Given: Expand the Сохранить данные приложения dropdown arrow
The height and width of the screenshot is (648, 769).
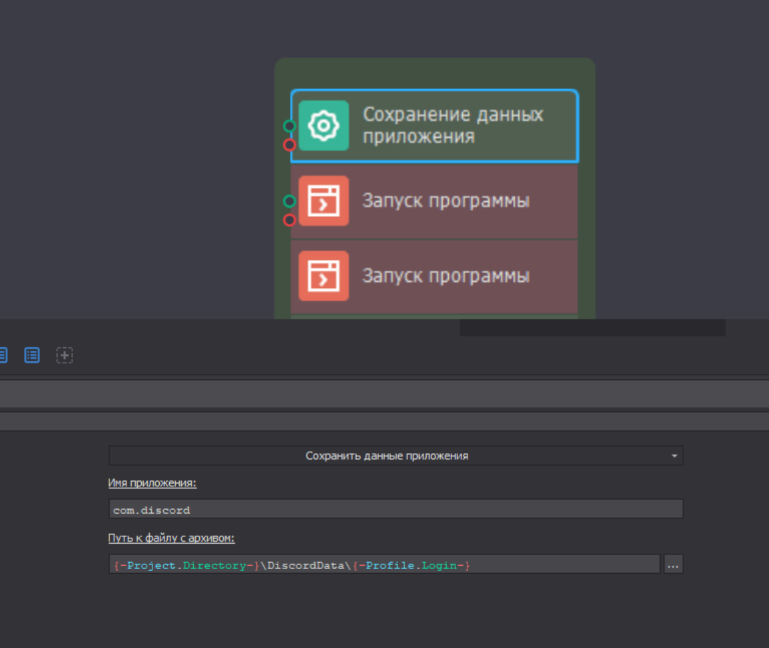Looking at the screenshot, I should point(674,456).
